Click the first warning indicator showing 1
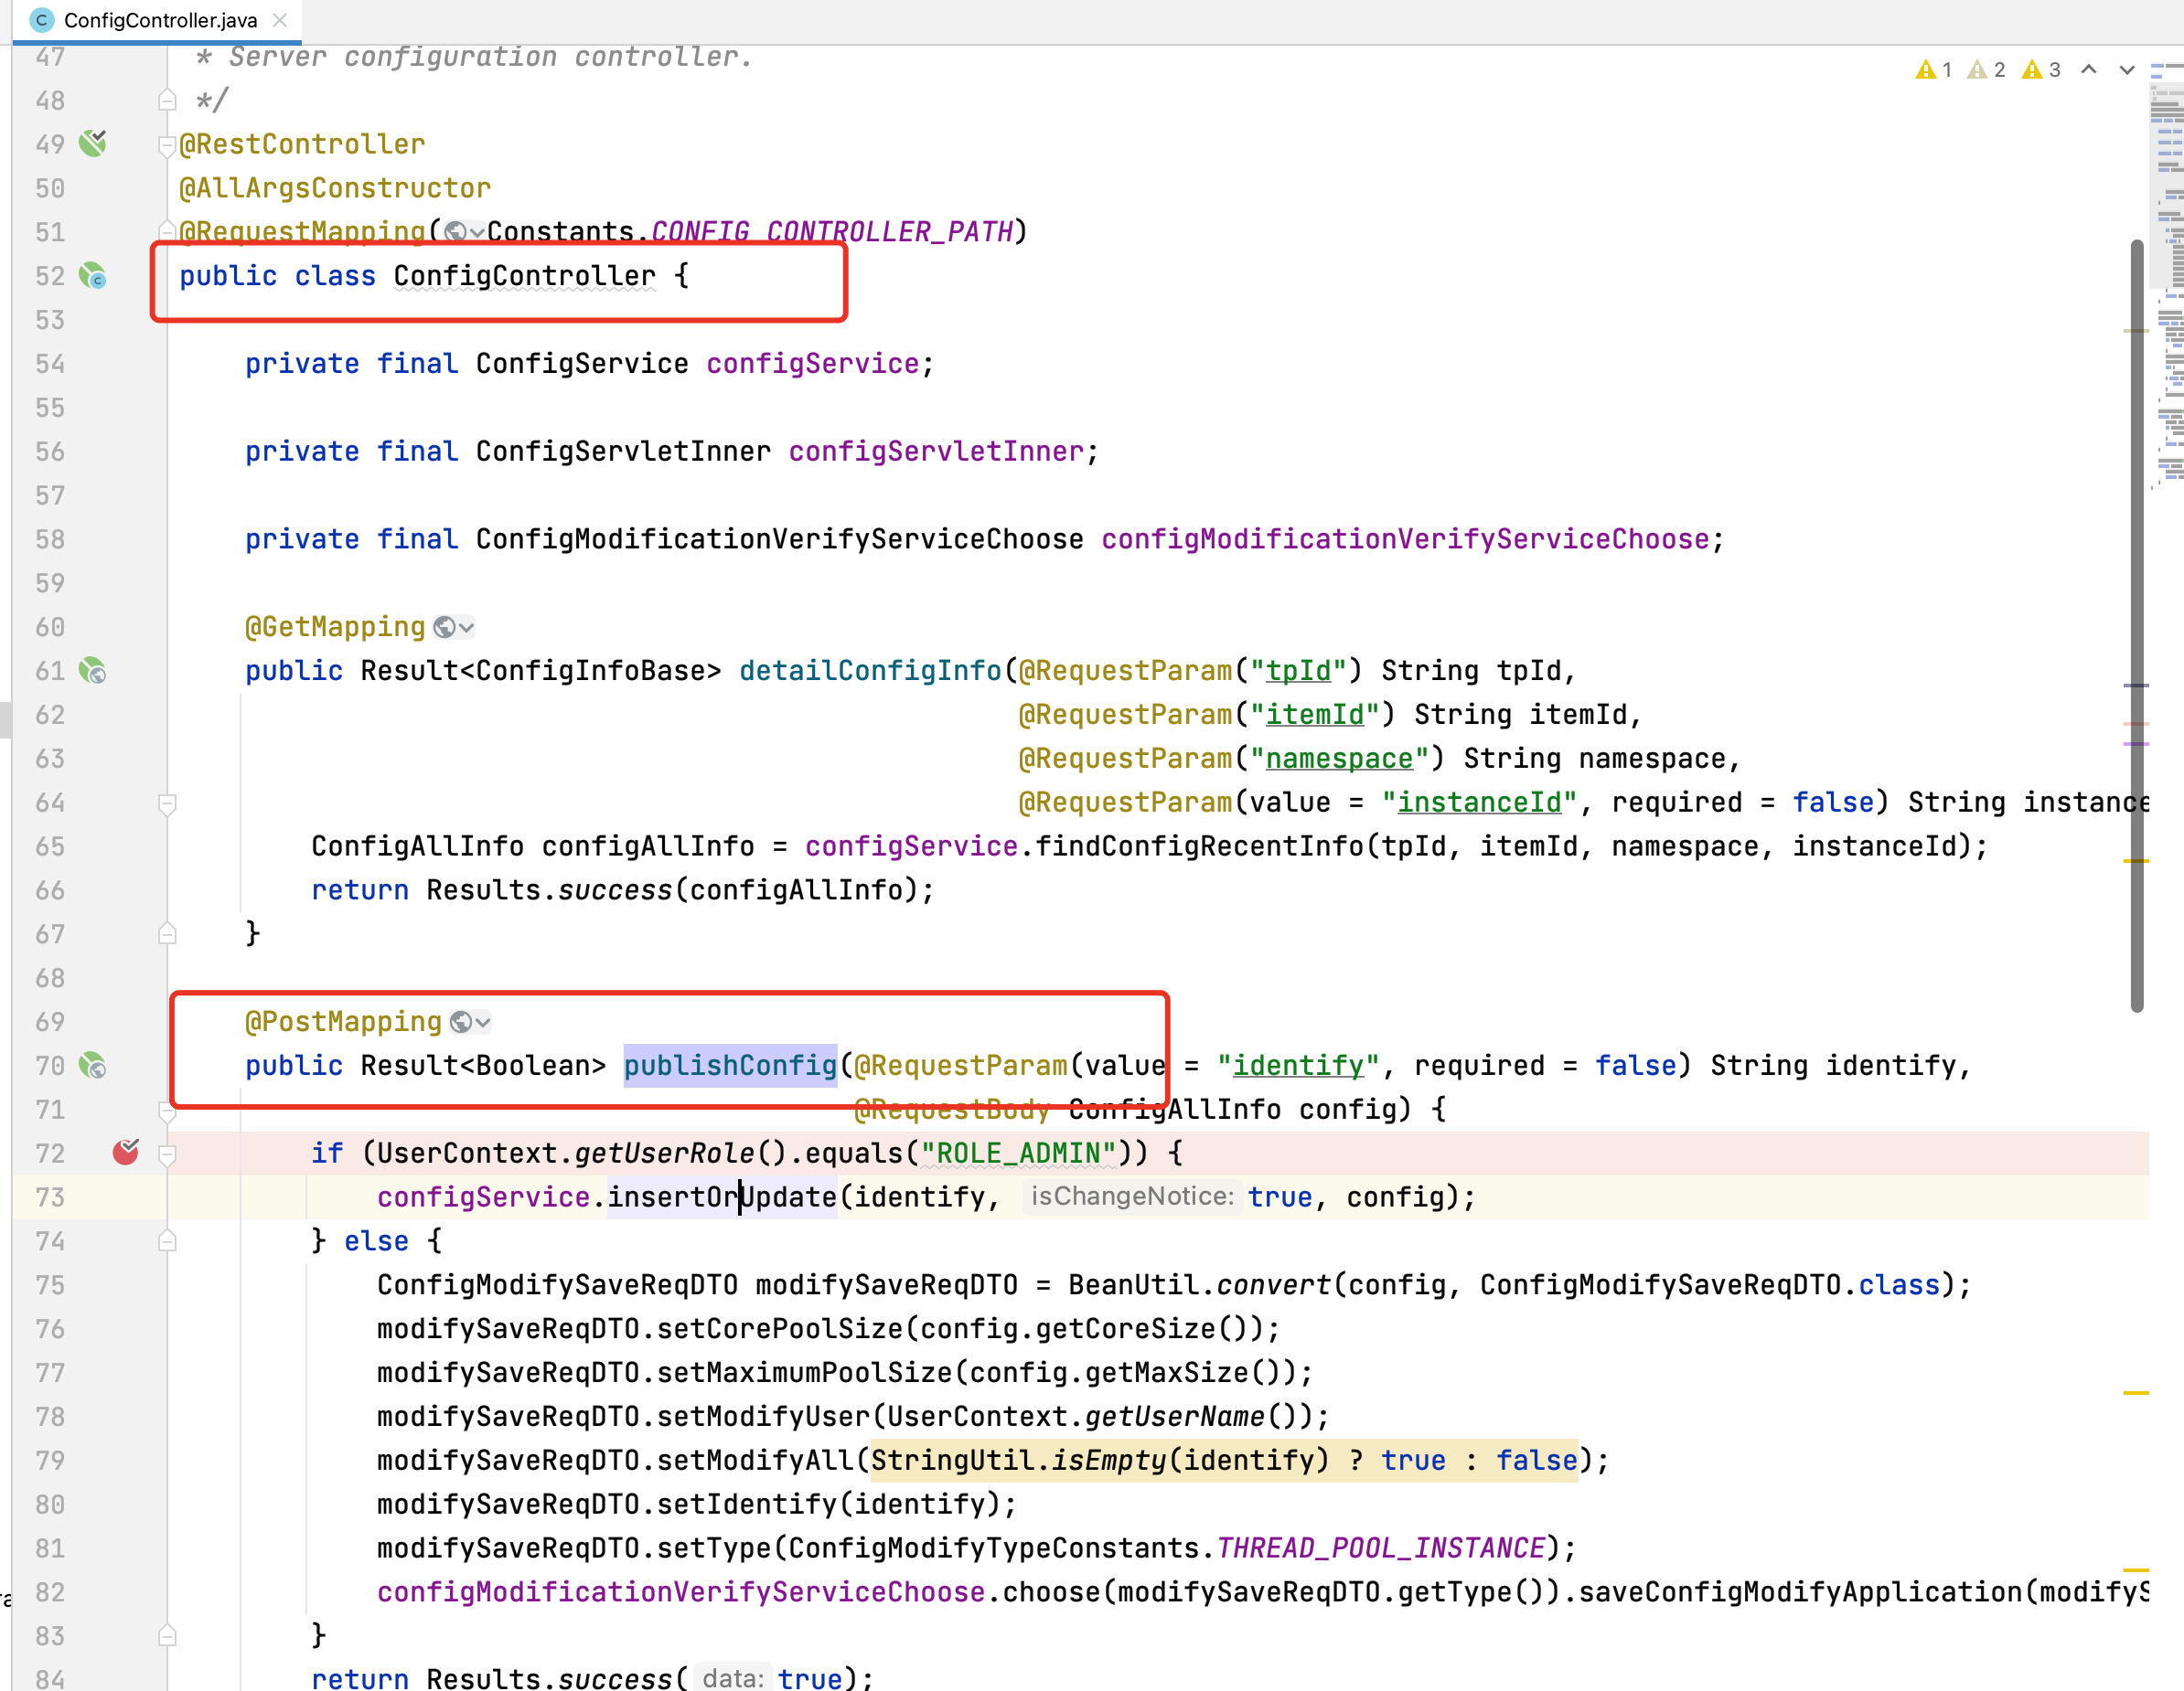Screen dimensions: 2184x1691 point(1934,70)
